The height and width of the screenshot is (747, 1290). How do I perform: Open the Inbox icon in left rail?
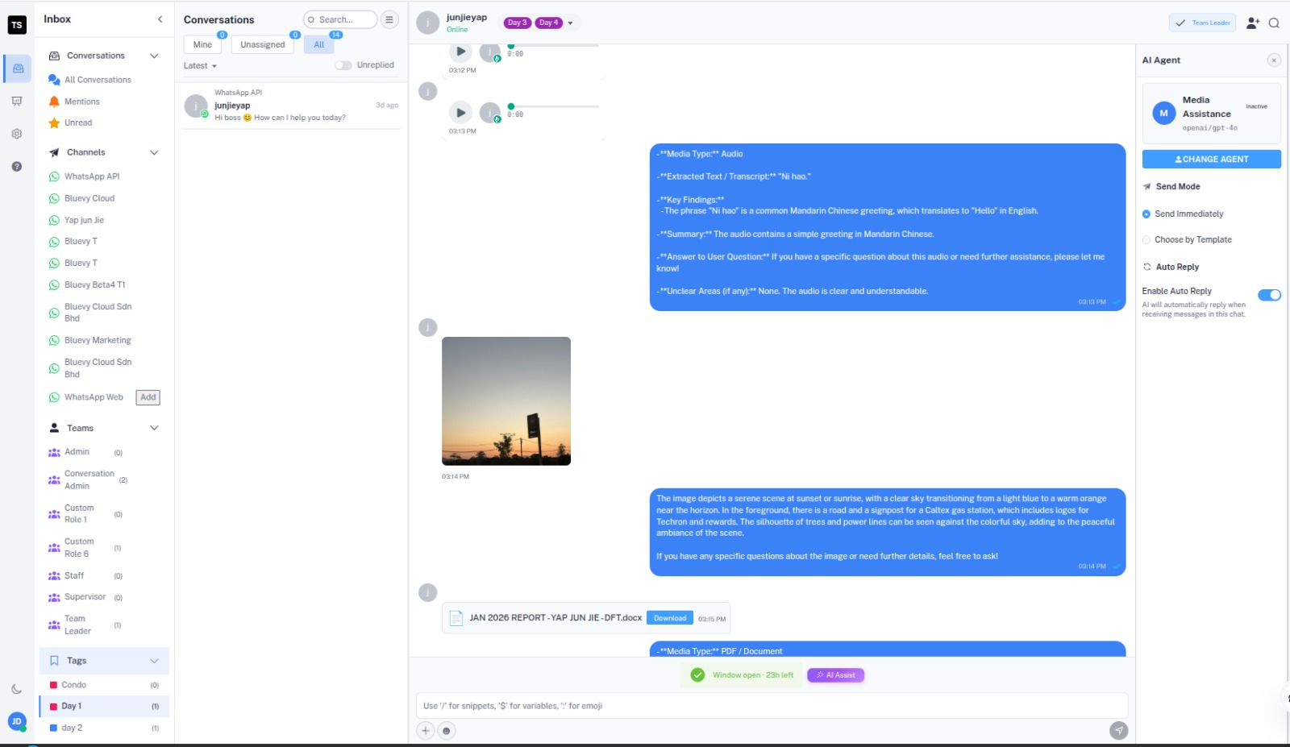17,68
